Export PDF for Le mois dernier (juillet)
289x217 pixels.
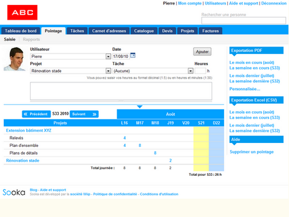coord(252,76)
